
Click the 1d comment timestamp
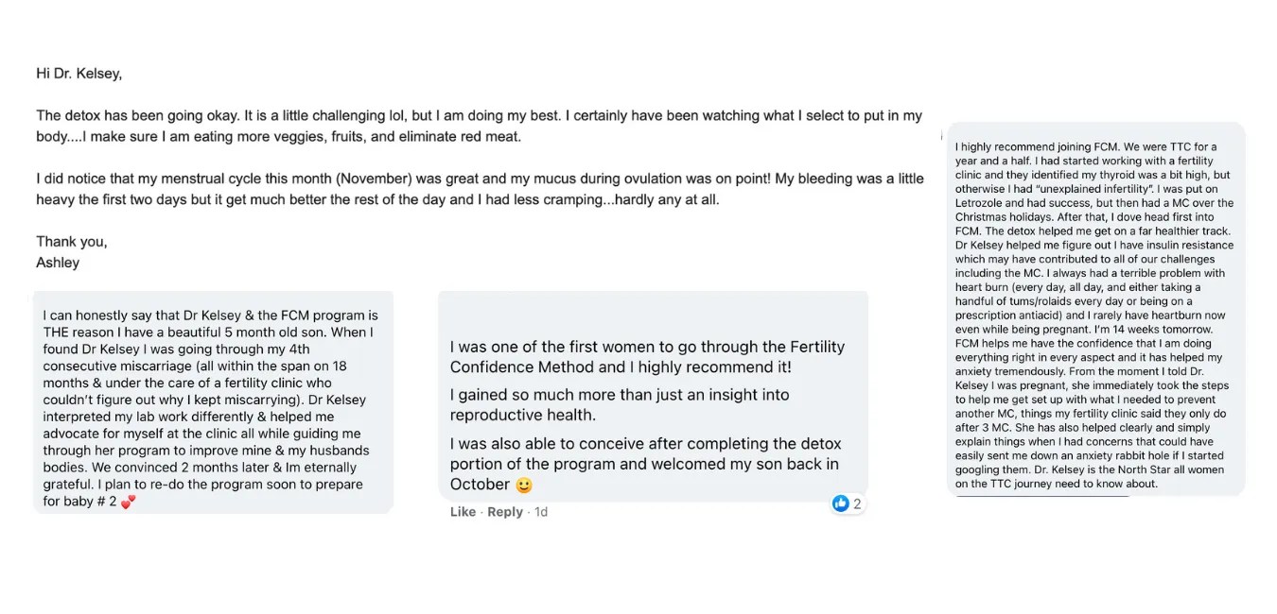tap(541, 512)
